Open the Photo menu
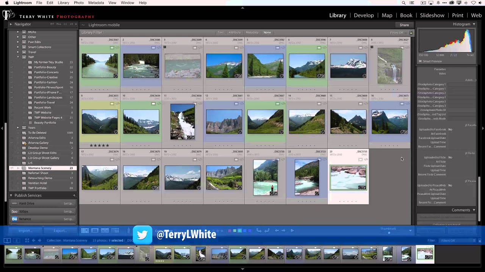 tap(79, 3)
